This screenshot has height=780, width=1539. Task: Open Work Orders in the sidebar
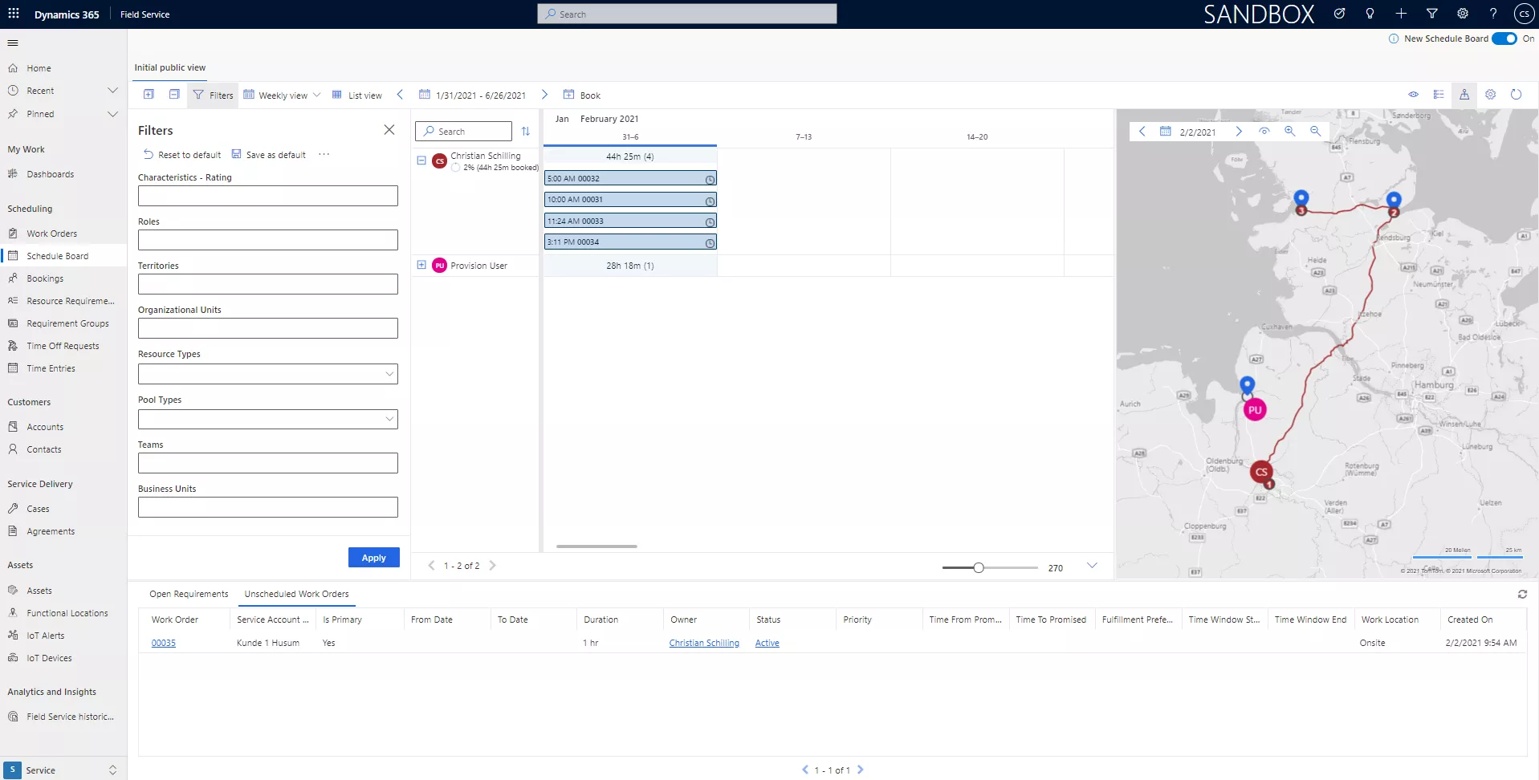[52, 234]
